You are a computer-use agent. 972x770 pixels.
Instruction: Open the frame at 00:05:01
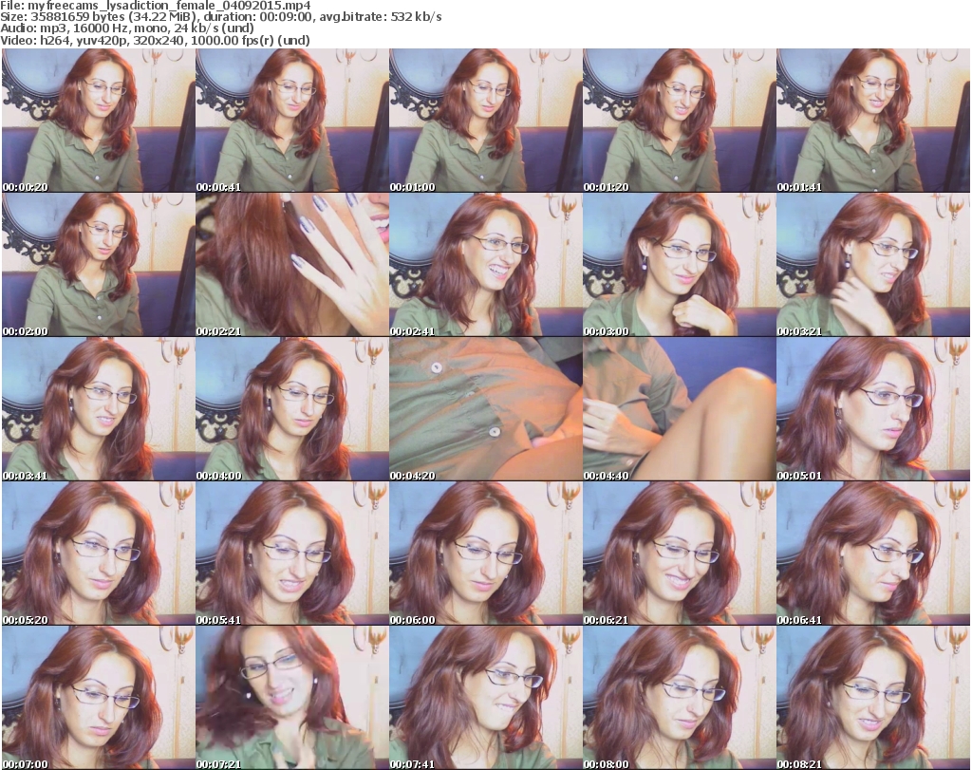point(873,409)
